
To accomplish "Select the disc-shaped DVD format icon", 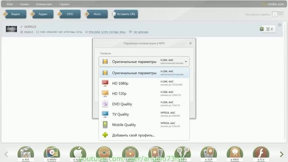I will tap(104, 154).
